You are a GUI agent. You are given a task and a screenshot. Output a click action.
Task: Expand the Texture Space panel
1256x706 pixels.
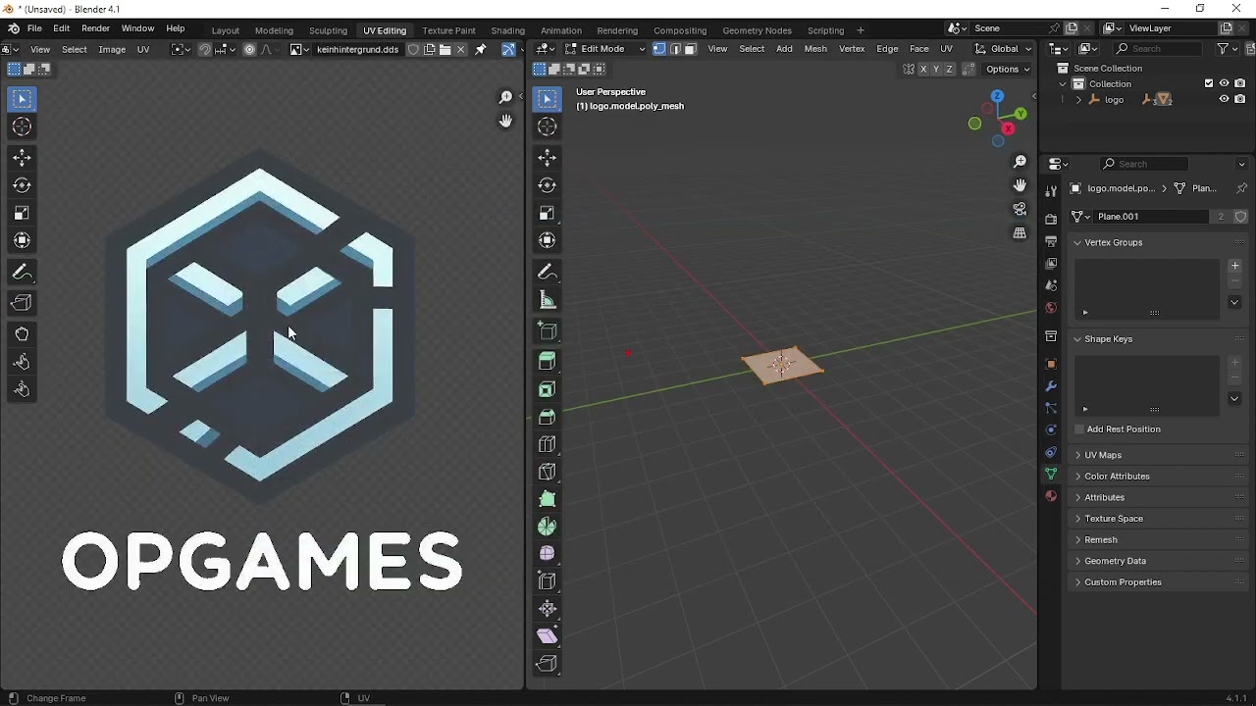[x=1114, y=519]
